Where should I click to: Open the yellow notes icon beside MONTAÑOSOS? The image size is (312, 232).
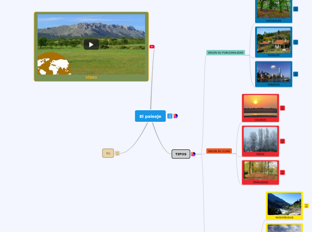(x=306, y=206)
